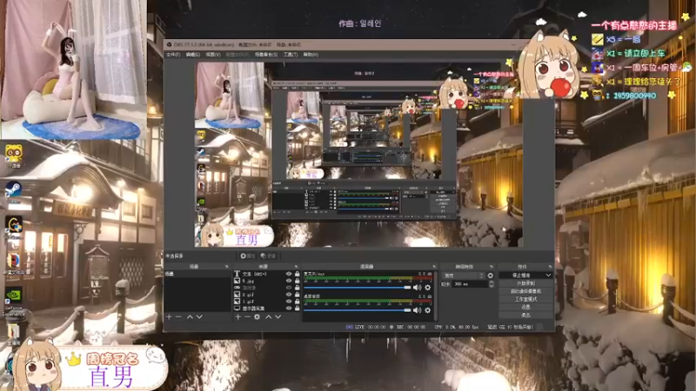Adjust the 桌面音频 volume slider

coord(358,310)
